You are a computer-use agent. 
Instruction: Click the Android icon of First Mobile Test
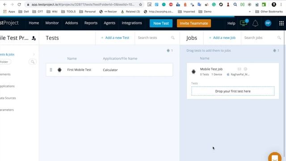[59, 70]
